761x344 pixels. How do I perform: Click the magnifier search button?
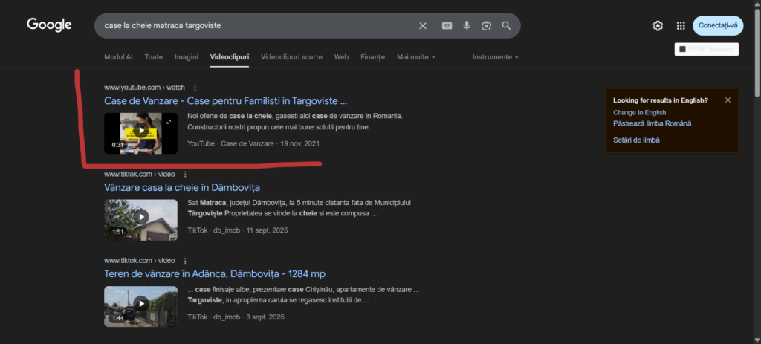pos(506,26)
